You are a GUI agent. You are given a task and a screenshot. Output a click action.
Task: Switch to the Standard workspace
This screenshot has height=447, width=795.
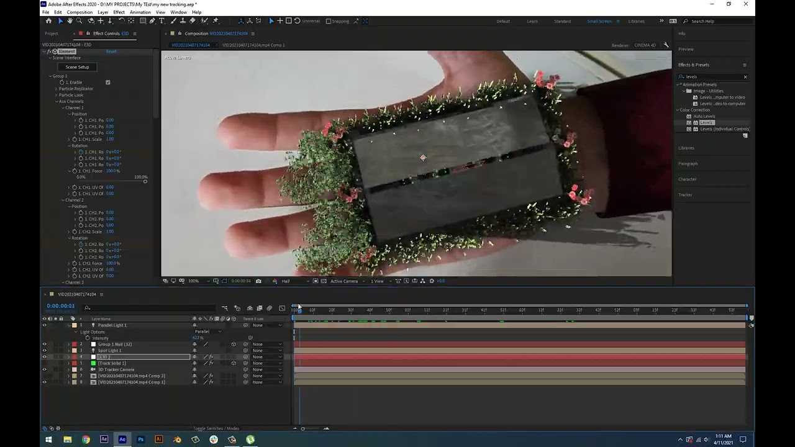[562, 21]
